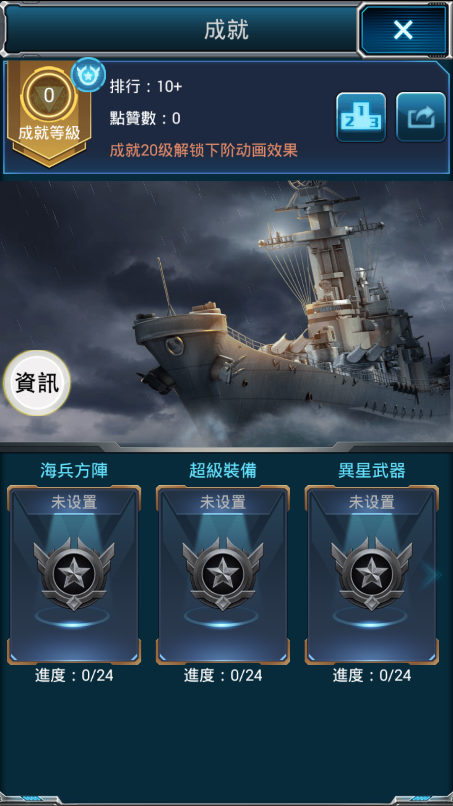Select the 異星武器 medal emblem
This screenshot has height=806, width=453.
tap(372, 573)
